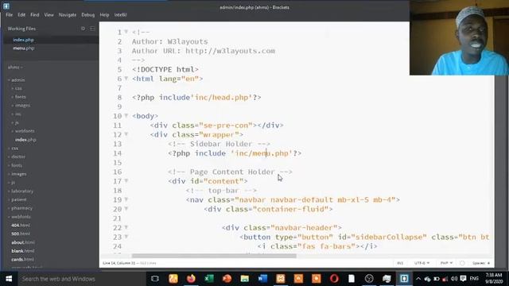The image size is (509, 286).
Task: Show hidden system tray icons
Action: tap(418, 279)
